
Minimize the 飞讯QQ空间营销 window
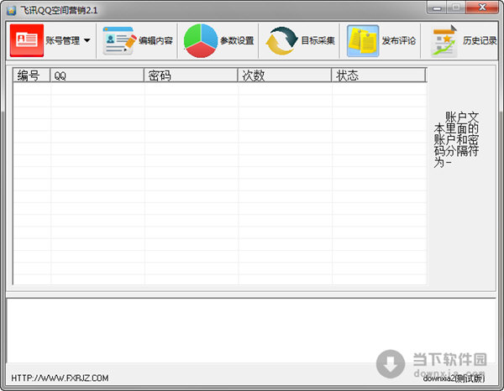tap(437, 8)
